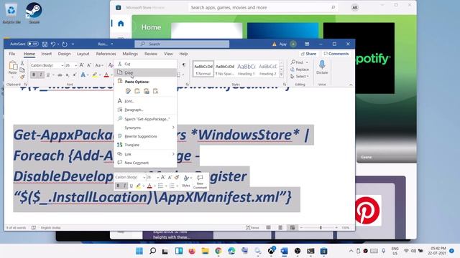Click New Comment in the mini toolbar
This screenshot has height=258, width=460.
(x=200, y=182)
